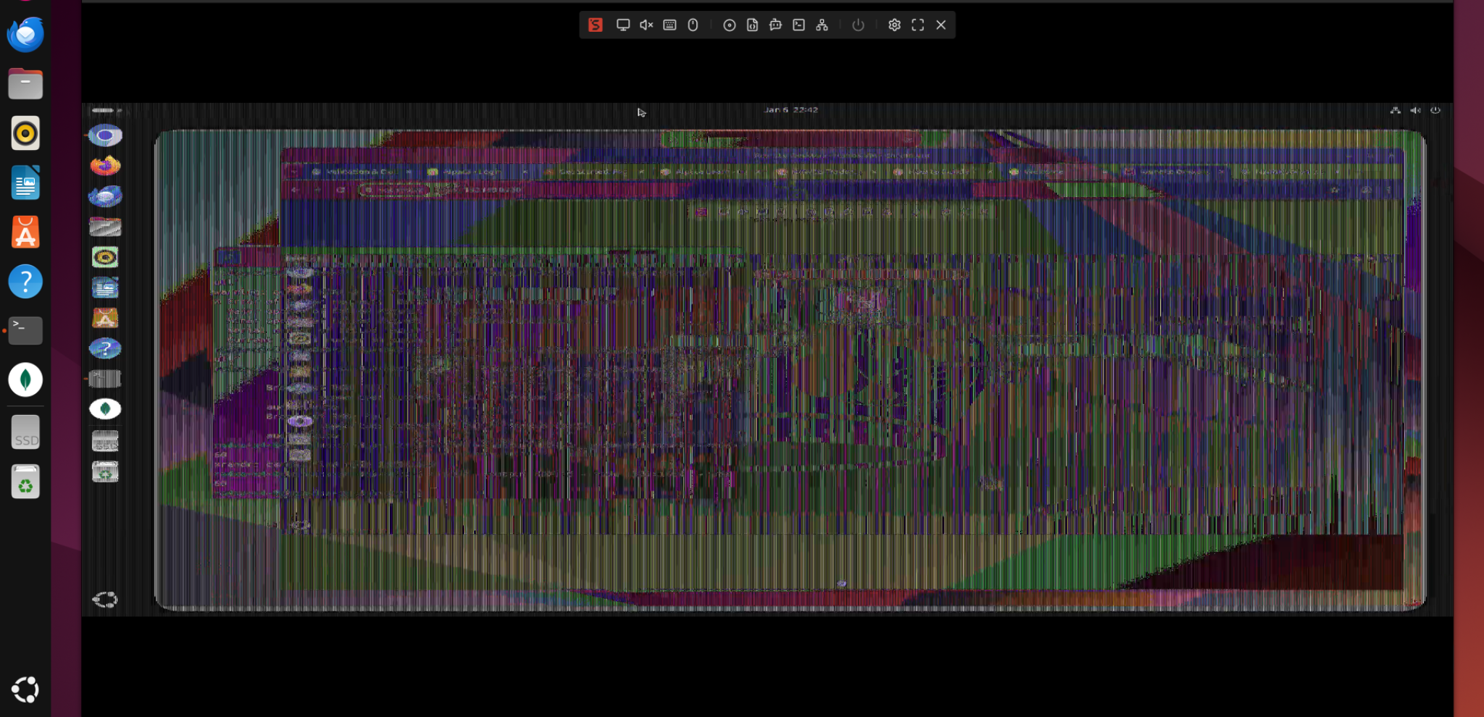The image size is (1484, 717).
Task: Open file transfer from the Aspia toolbar
Action: coord(752,25)
